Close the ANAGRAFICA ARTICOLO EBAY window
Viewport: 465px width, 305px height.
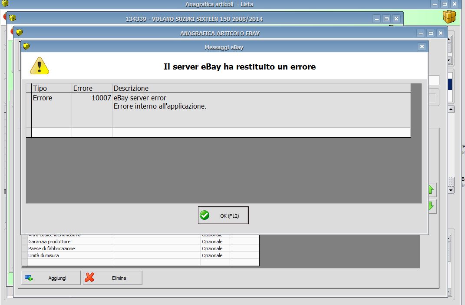coord(441,33)
